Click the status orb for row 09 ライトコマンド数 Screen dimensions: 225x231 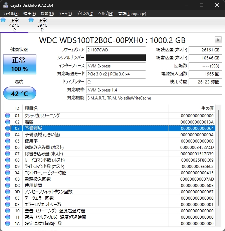[8, 166]
